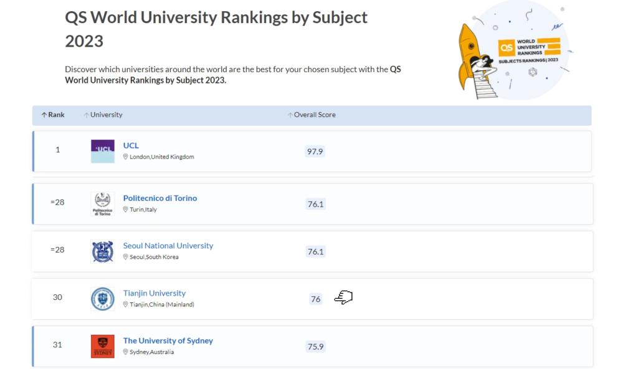Click the location pin next to London

(125, 157)
